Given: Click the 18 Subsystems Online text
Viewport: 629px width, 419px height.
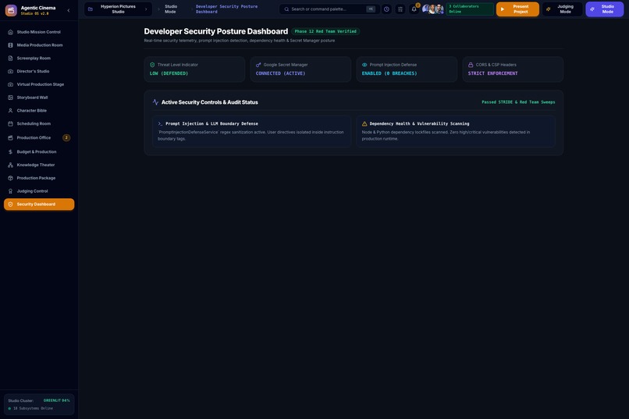Looking at the screenshot, I should pos(33,409).
